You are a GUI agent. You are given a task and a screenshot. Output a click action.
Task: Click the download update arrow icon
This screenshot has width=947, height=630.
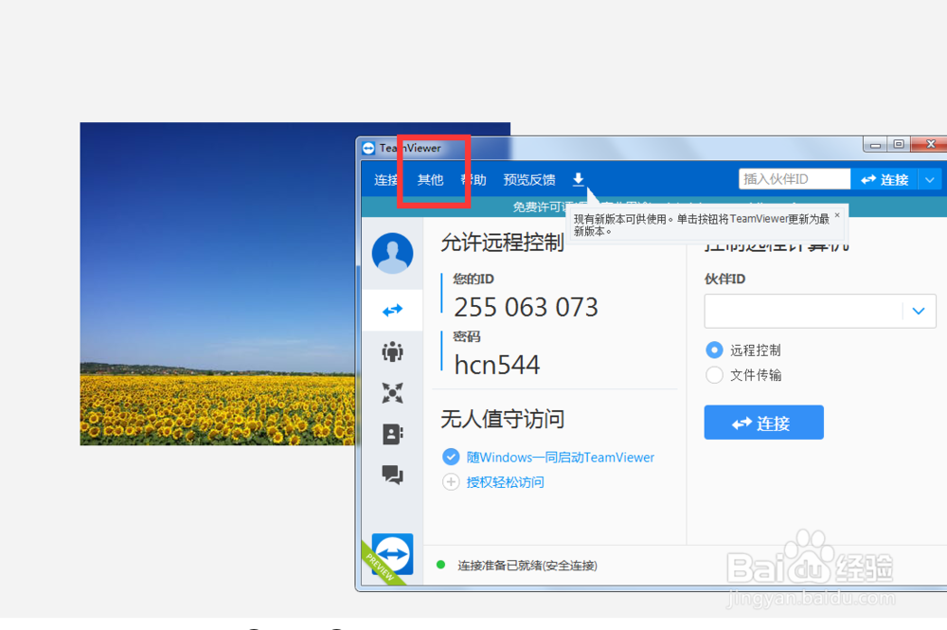coord(578,179)
